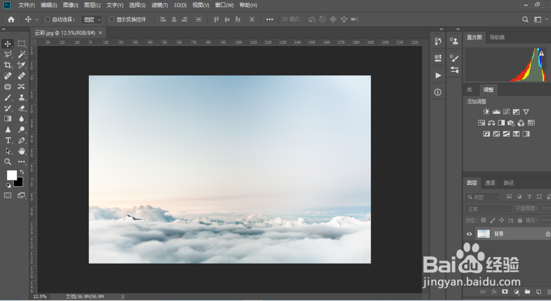The width and height of the screenshot is (551, 301).
Task: Pick the Eraser tool
Action: (x=21, y=108)
